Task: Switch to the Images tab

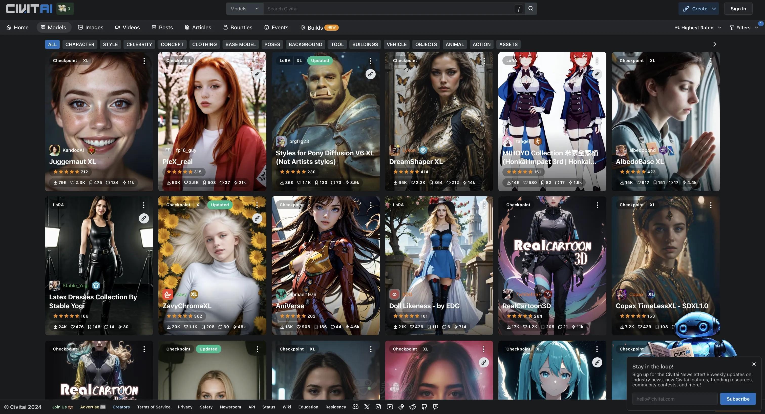Action: [91, 27]
